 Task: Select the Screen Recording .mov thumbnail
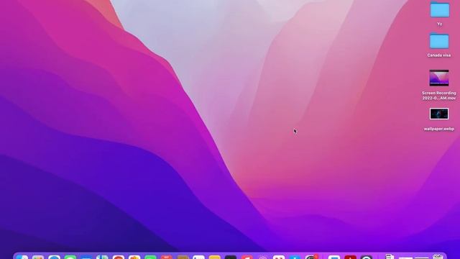coord(439,78)
